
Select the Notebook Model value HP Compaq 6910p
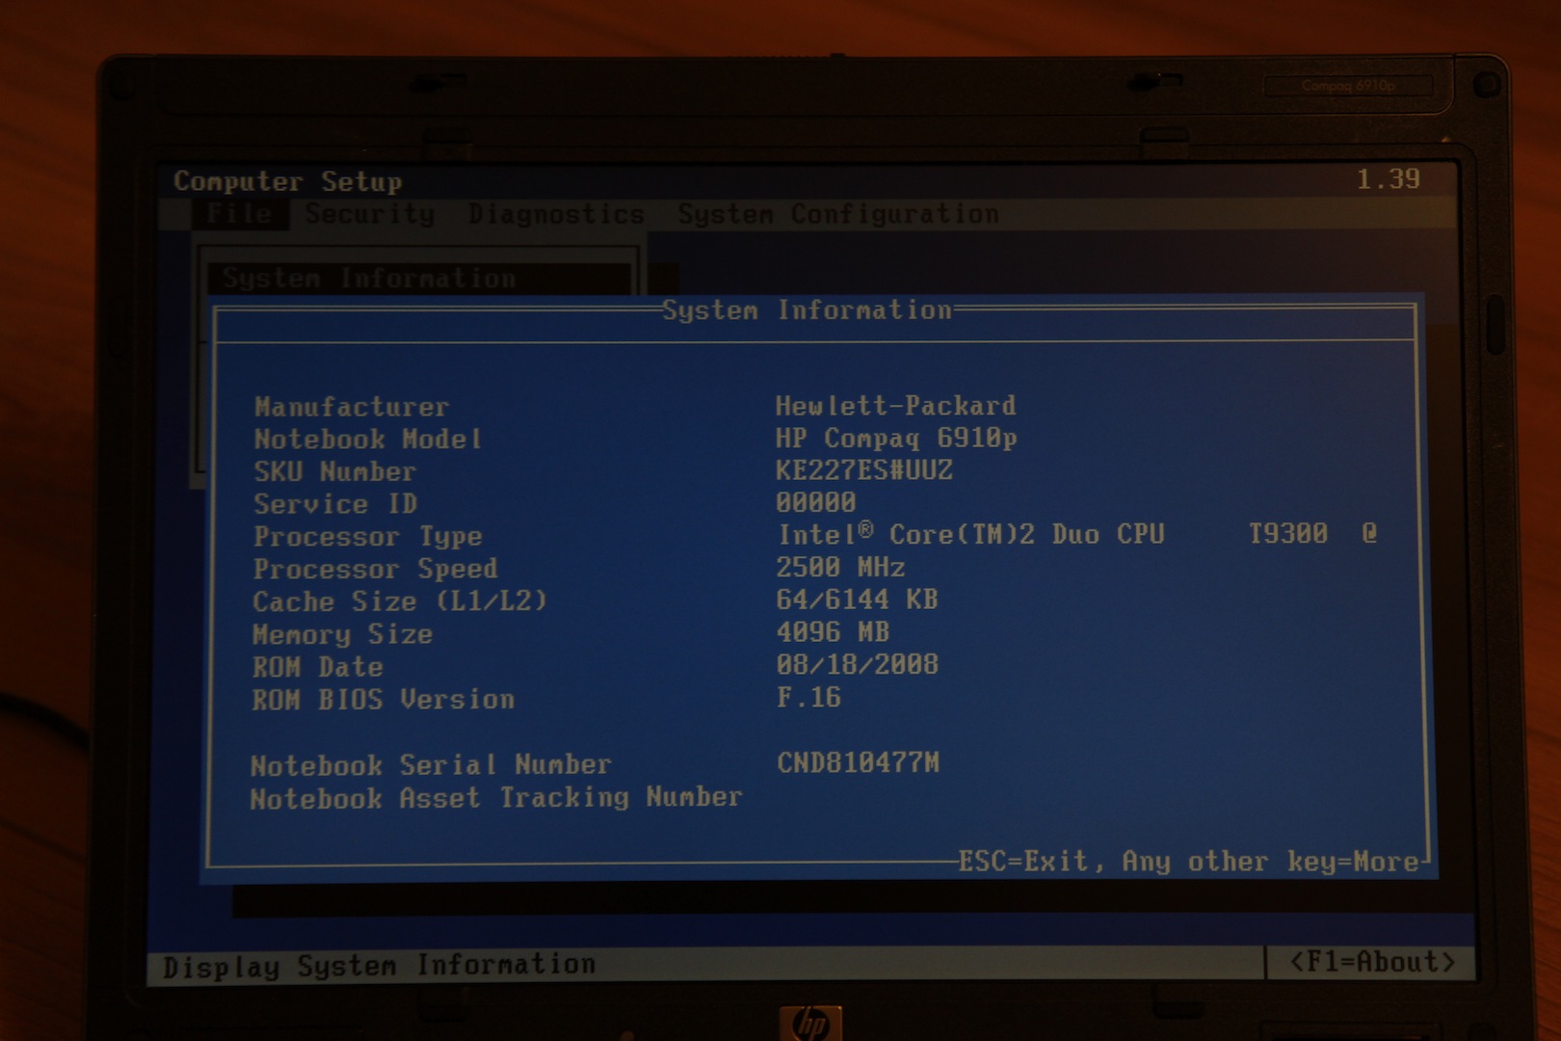(895, 438)
